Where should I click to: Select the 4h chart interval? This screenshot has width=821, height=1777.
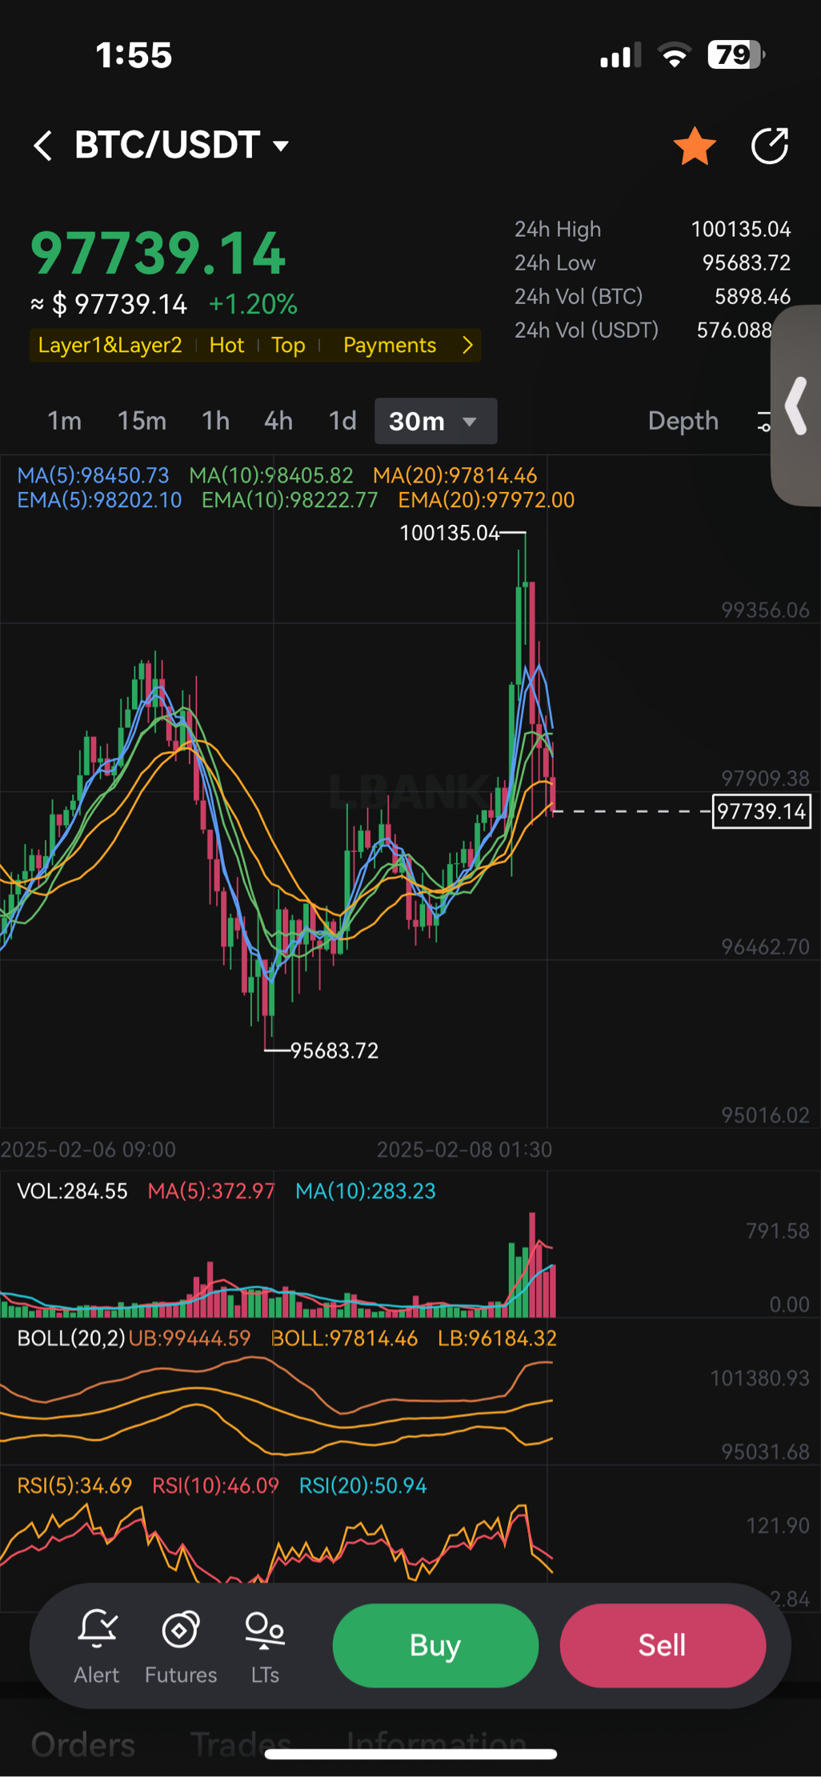tap(278, 421)
